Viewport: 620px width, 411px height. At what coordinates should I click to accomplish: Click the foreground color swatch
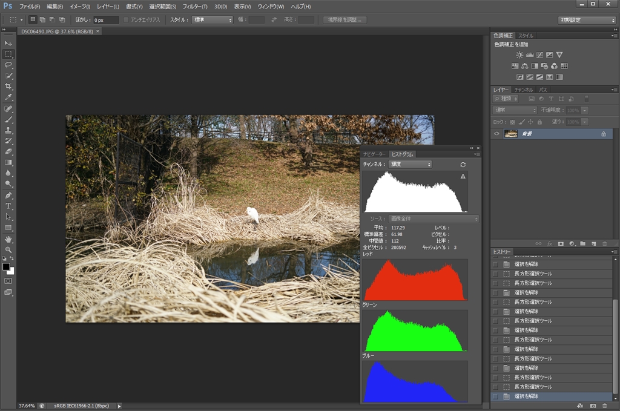(x=6, y=266)
